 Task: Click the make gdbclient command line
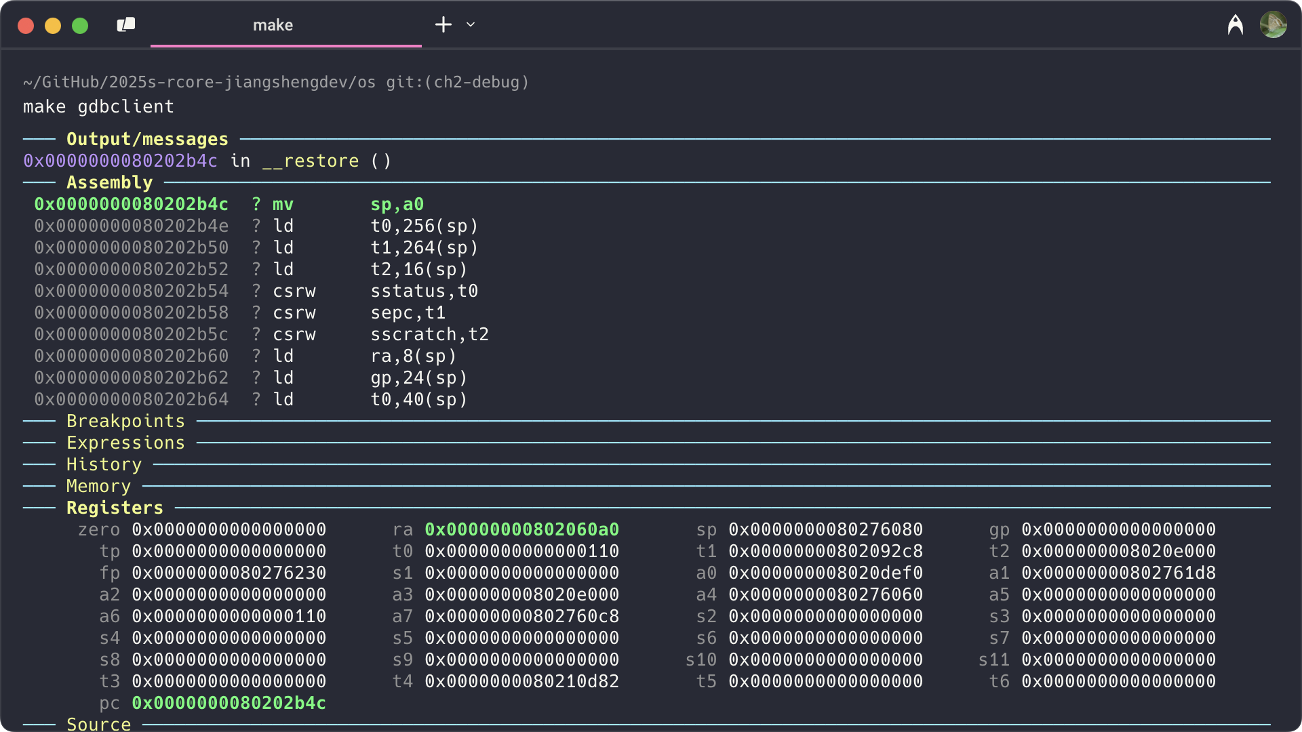click(98, 106)
